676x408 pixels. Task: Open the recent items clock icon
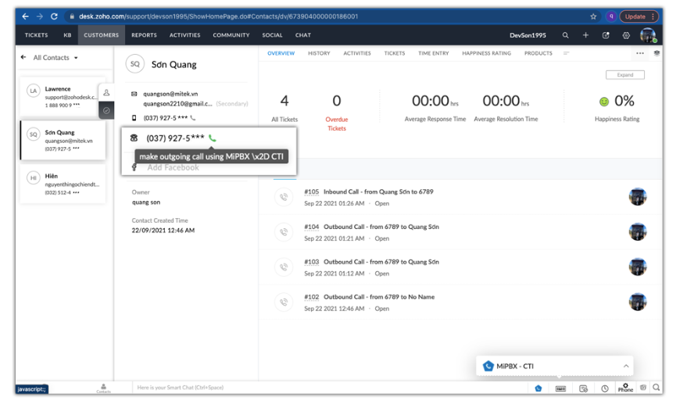[605, 388]
